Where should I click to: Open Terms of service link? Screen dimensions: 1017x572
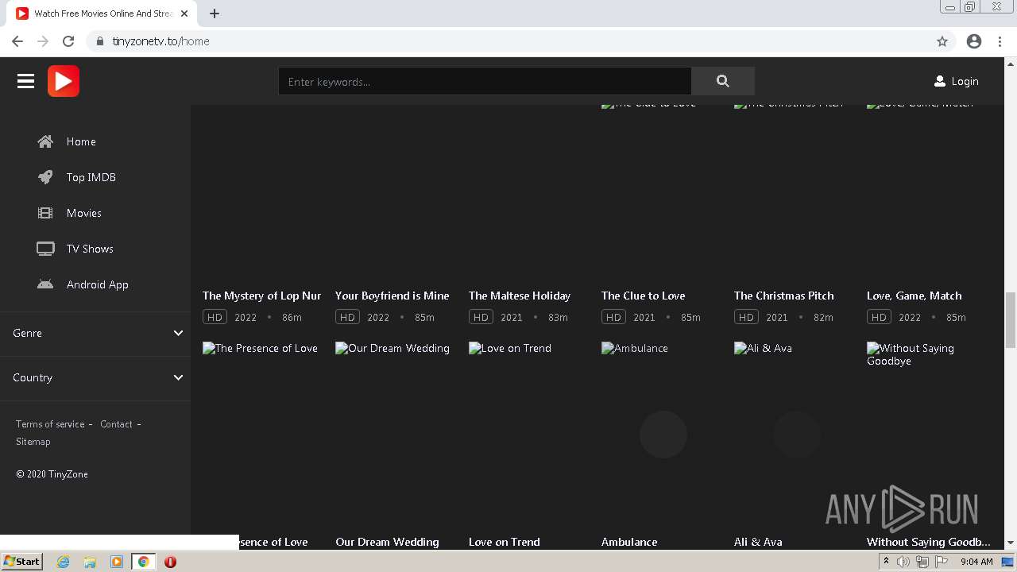[x=50, y=424]
